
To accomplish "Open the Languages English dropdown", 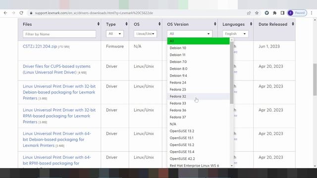I will click(235, 34).
